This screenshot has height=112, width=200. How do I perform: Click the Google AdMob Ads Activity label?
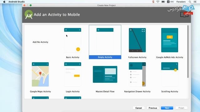[x=169, y=57]
